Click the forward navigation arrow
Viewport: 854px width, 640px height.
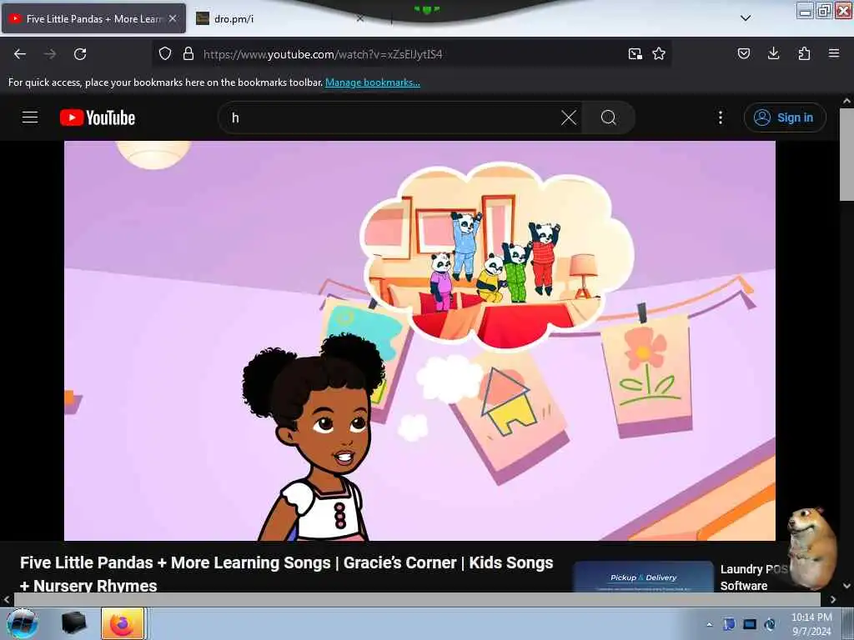click(x=49, y=54)
